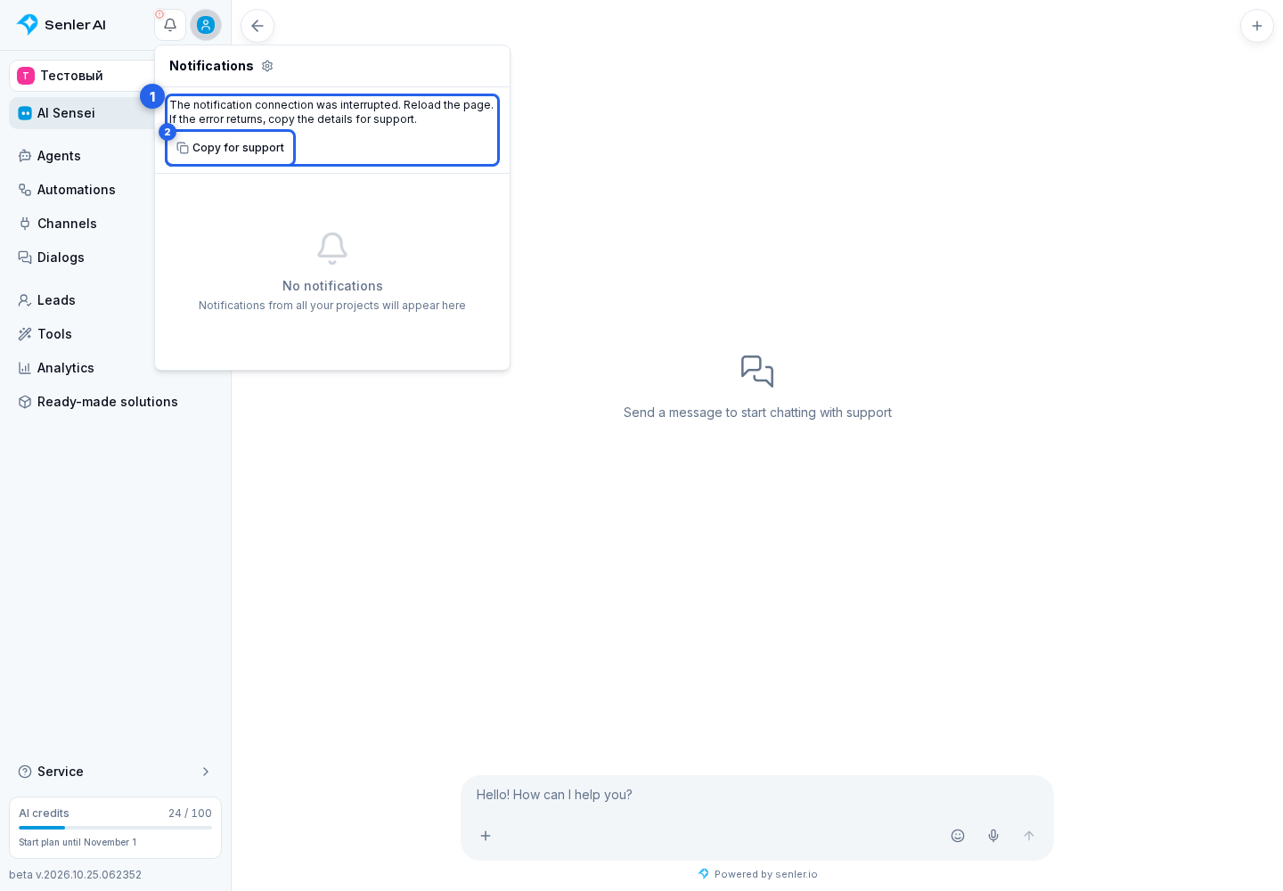Click the notifications bell icon
Image resolution: width=1283 pixels, height=891 pixels.
(170, 25)
